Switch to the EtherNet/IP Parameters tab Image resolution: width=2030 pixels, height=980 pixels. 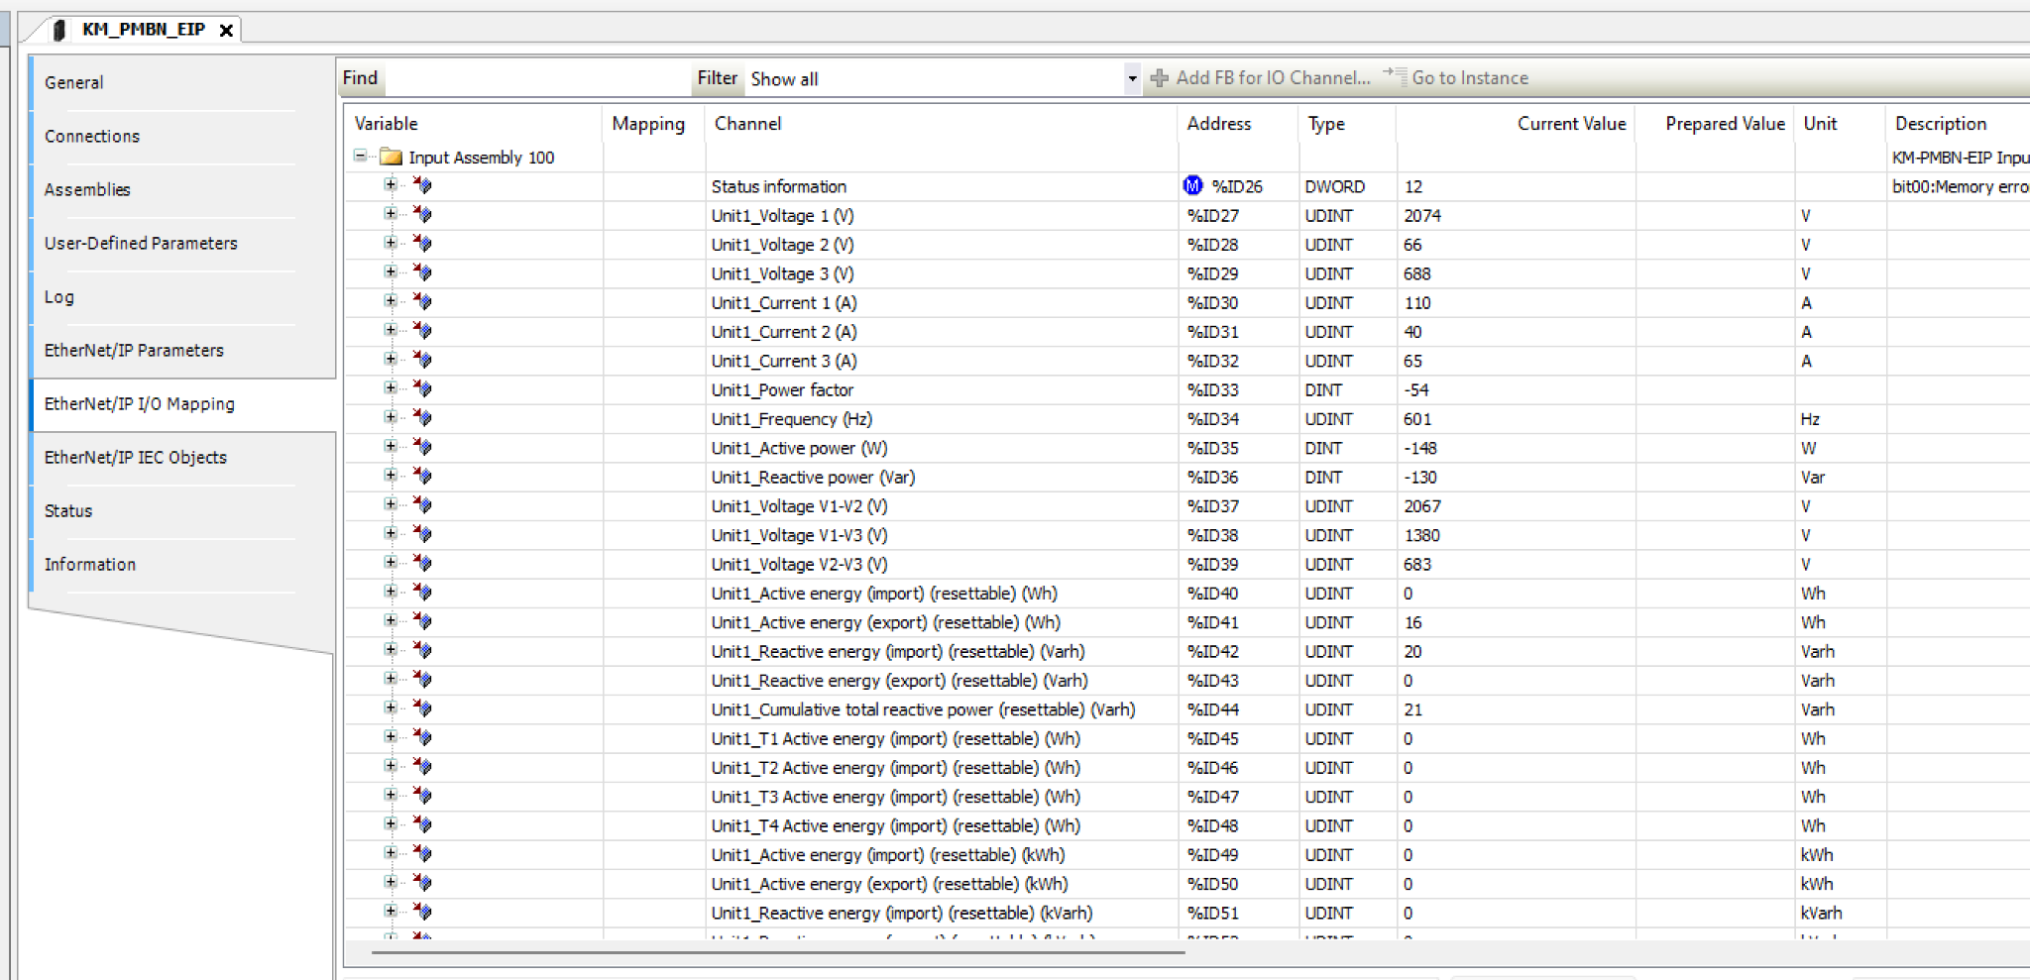[134, 351]
